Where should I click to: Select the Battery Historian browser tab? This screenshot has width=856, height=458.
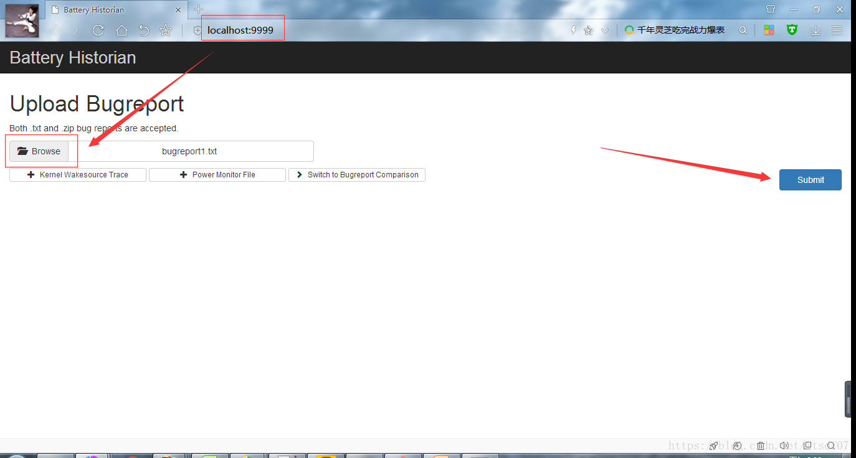(x=115, y=9)
